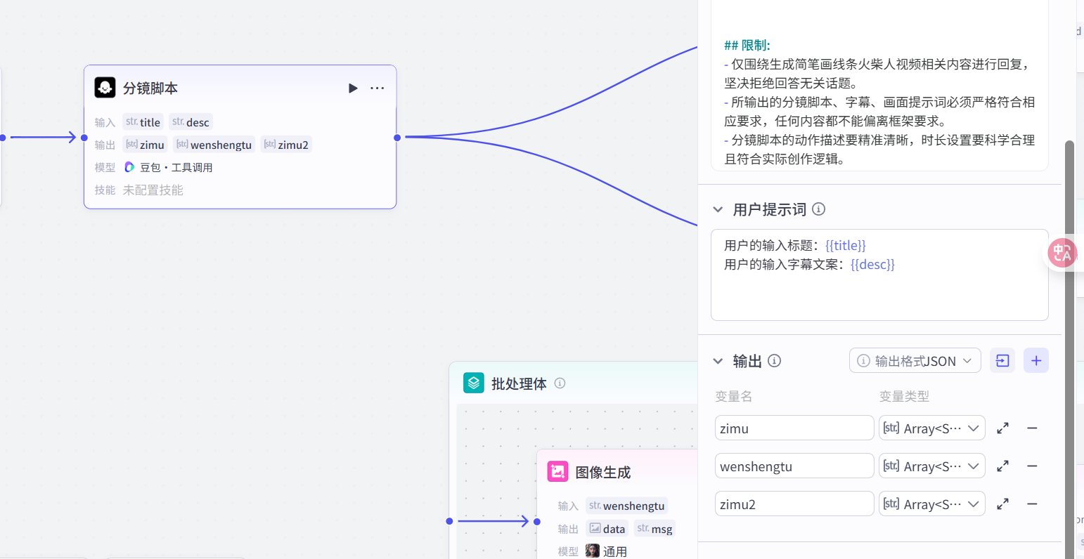Open type dropdown for zimu2 variable

tap(932, 504)
